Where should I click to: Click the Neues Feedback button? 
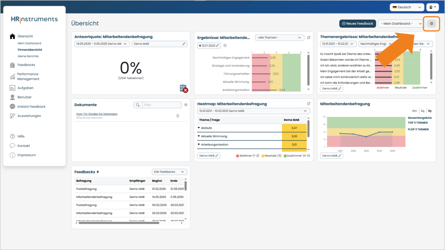click(x=358, y=23)
